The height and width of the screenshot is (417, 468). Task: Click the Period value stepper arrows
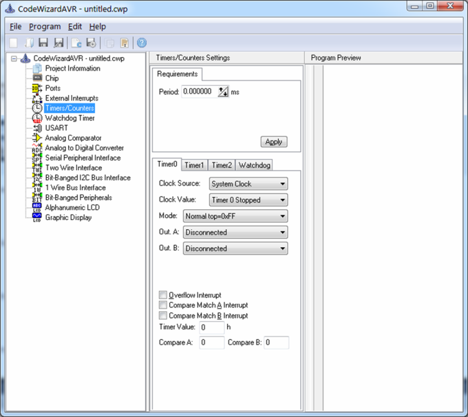point(223,92)
